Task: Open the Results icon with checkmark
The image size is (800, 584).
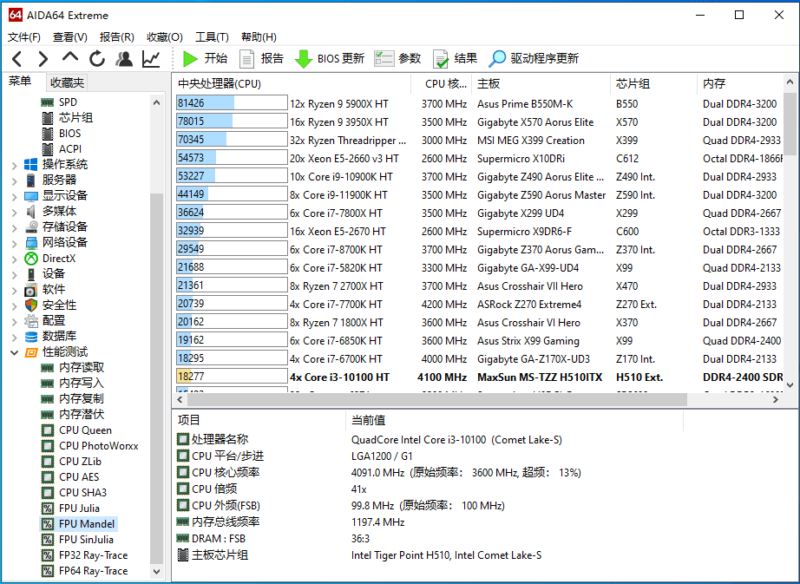Action: [440, 59]
